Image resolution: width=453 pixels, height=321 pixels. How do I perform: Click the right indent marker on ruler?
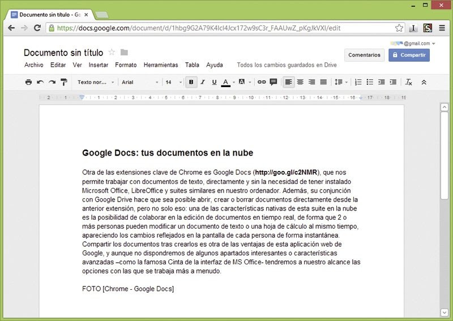coord(361,98)
